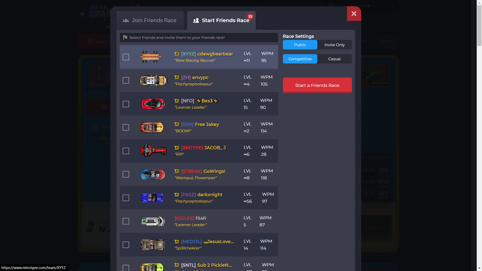Close the Friends Race dialog
The height and width of the screenshot is (271, 482).
pyautogui.click(x=354, y=14)
